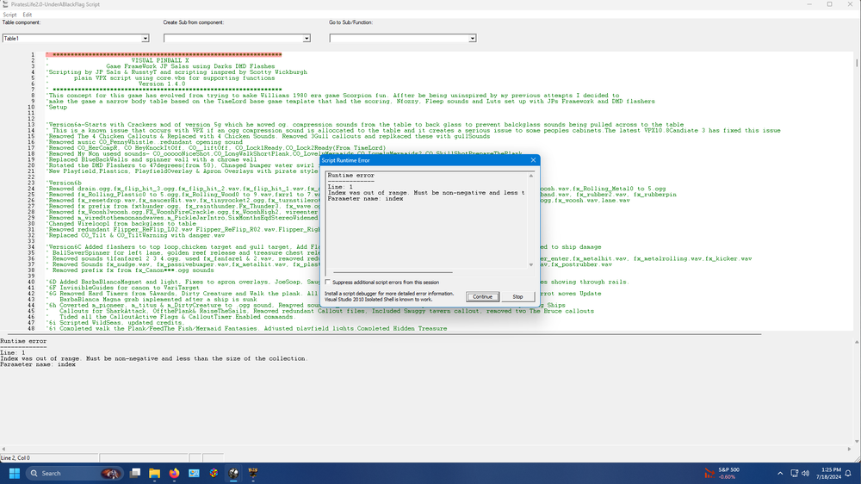861x484 pixels.
Task: Click 'Version 1.4.0' comment line
Action: [x=162, y=84]
